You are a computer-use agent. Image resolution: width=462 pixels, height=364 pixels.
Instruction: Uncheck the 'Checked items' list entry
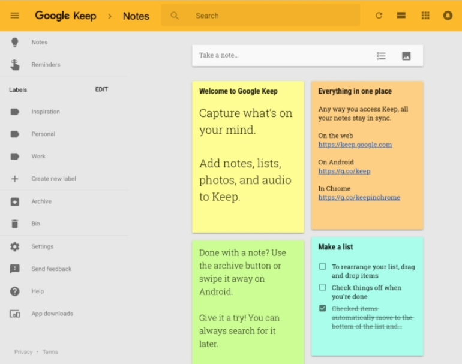(x=323, y=308)
